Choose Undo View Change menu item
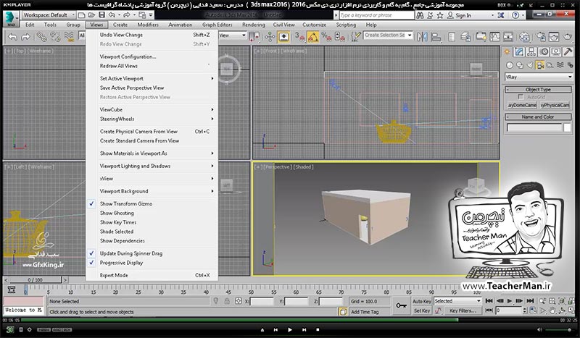 pos(152,35)
